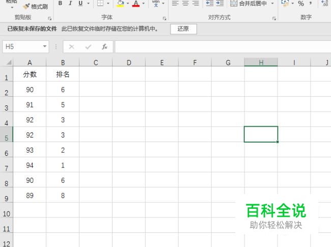Screen dimensions: 331x247
Task: Open the accounting format dropdown arrow
Action: 293,4
